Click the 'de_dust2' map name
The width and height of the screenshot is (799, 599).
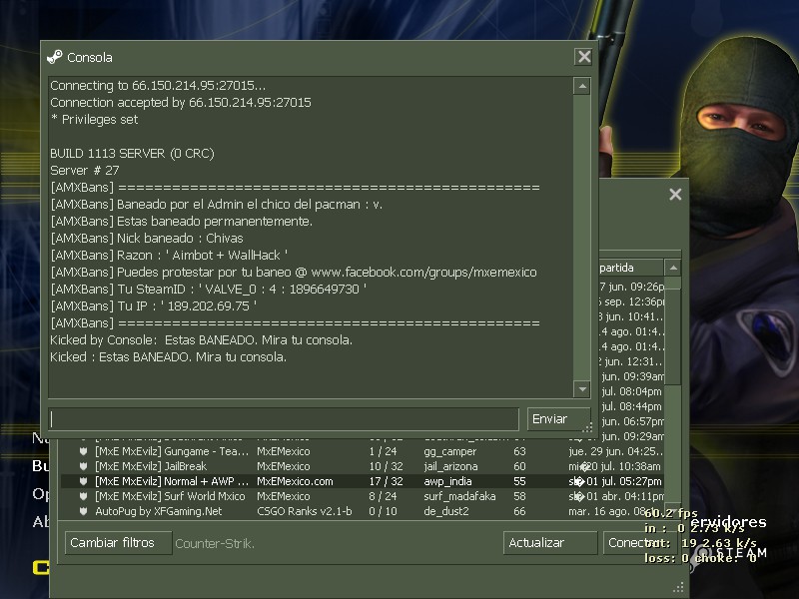(445, 511)
